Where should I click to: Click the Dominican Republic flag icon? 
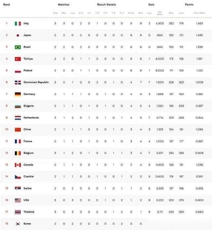pyautogui.click(x=18, y=83)
